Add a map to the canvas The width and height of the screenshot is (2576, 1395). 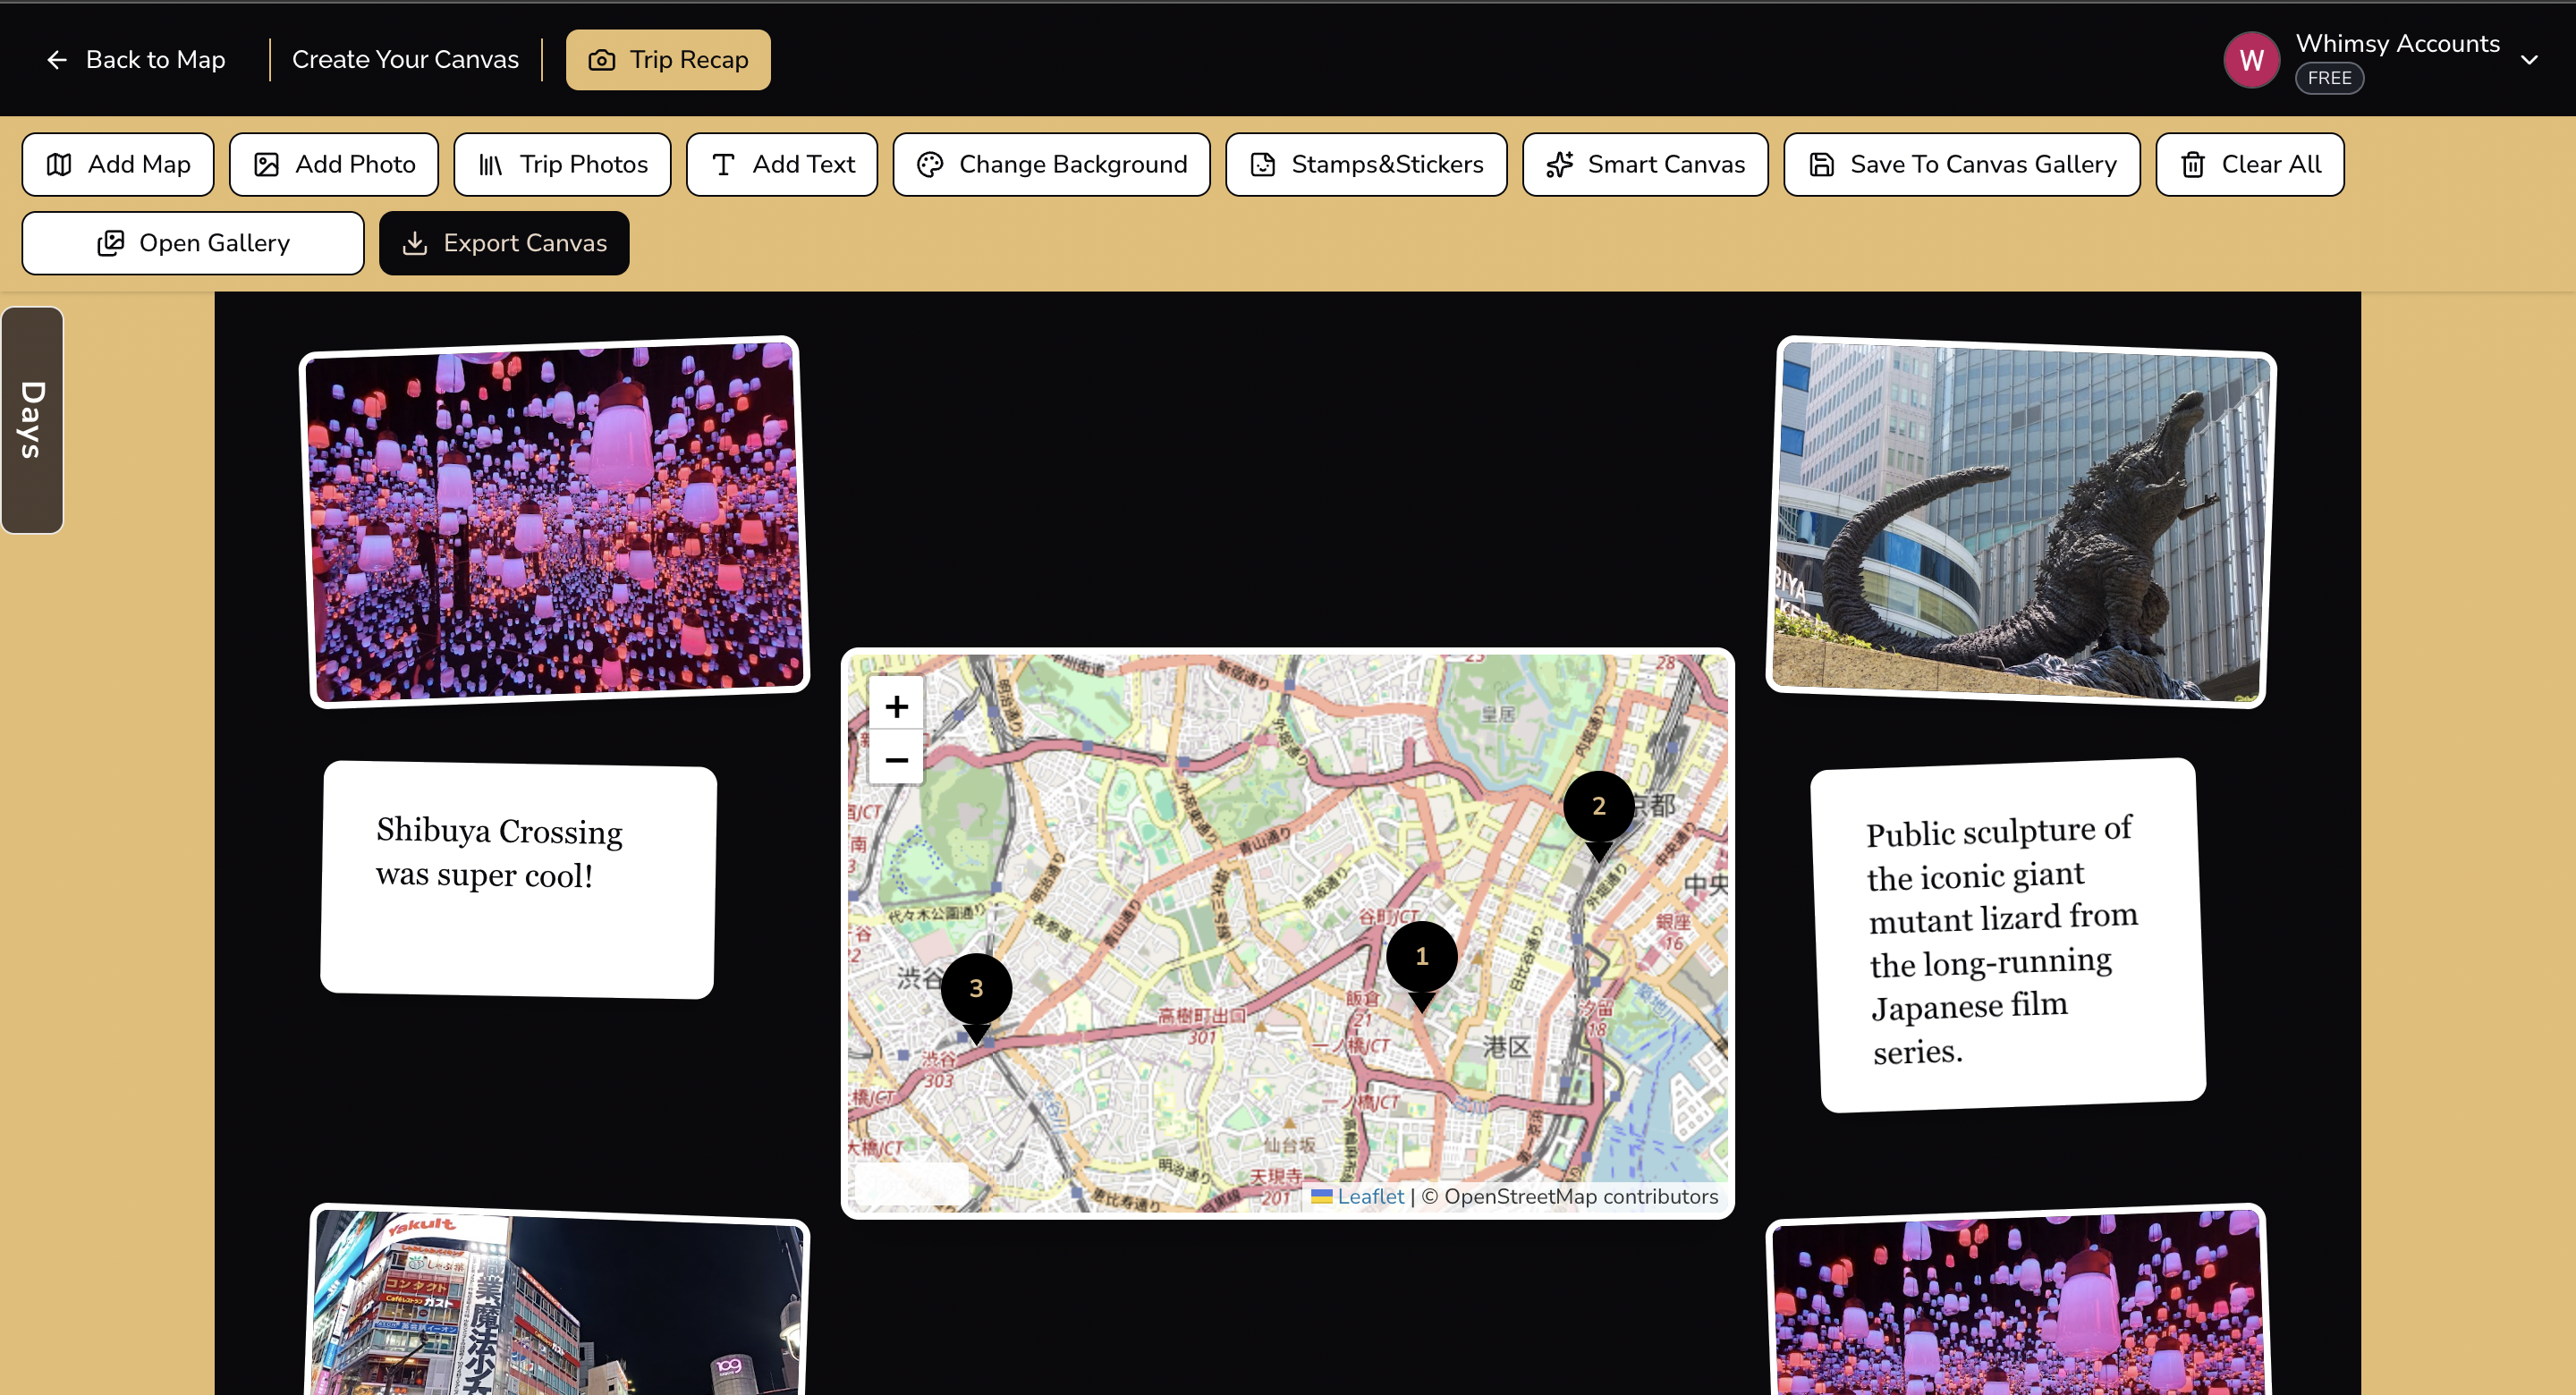coord(118,165)
